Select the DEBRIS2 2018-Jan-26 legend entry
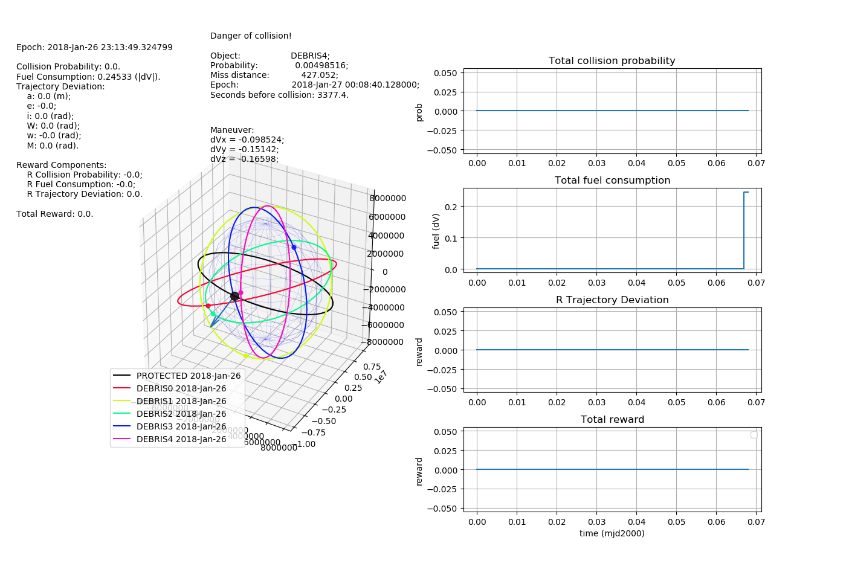The height and width of the screenshot is (575, 846). pos(169,414)
